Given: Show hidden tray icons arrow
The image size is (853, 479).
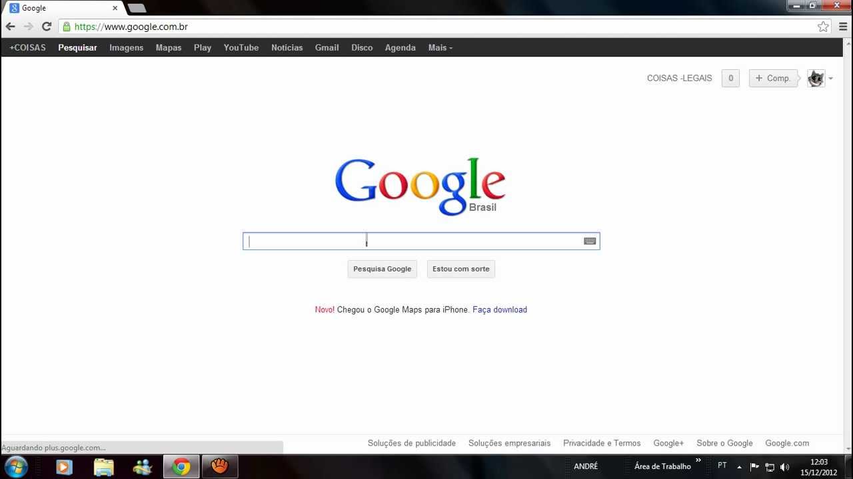Looking at the screenshot, I should coord(739,467).
